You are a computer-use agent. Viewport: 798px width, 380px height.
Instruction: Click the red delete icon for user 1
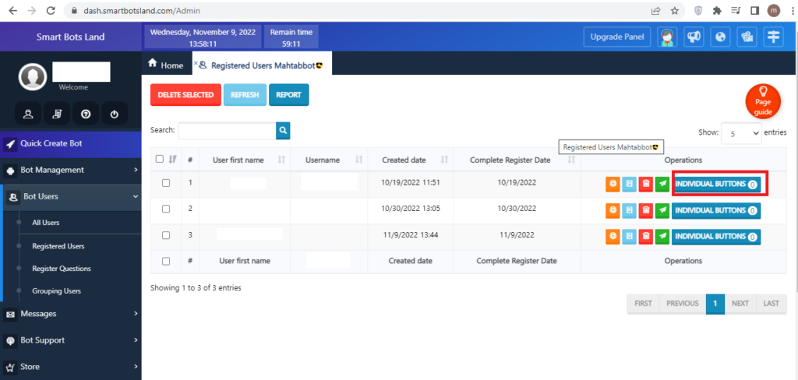click(646, 185)
